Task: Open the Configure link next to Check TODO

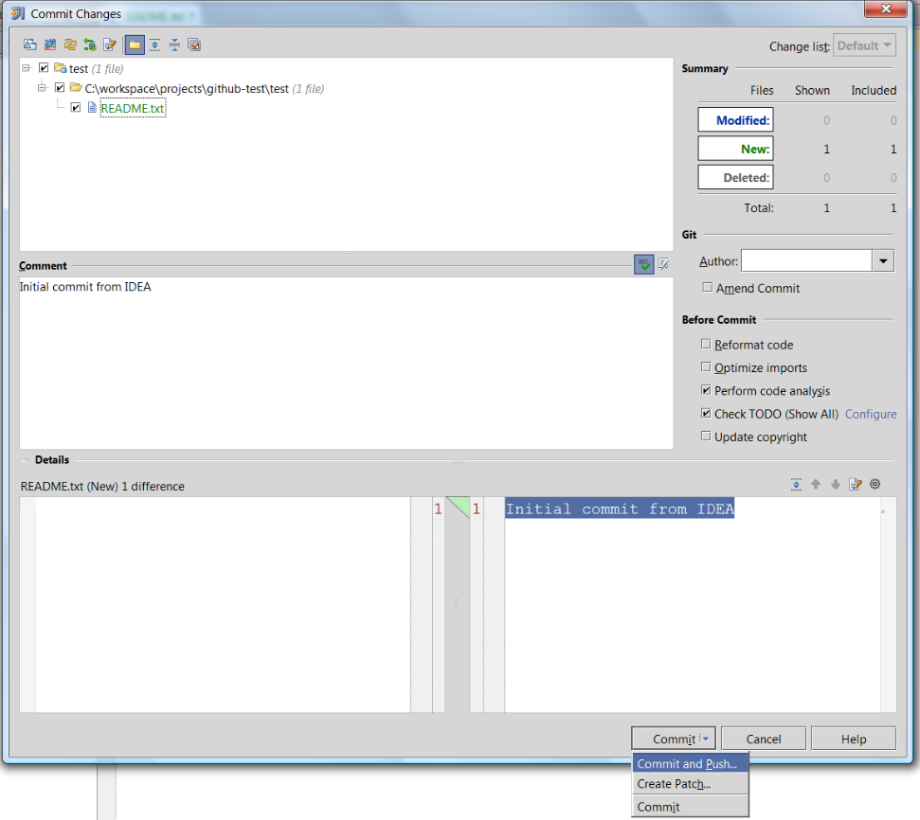Action: pos(871,414)
